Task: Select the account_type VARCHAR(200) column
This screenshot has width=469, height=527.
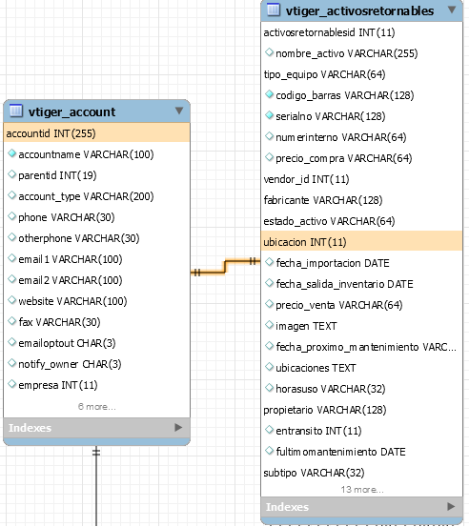Action: pos(97,196)
